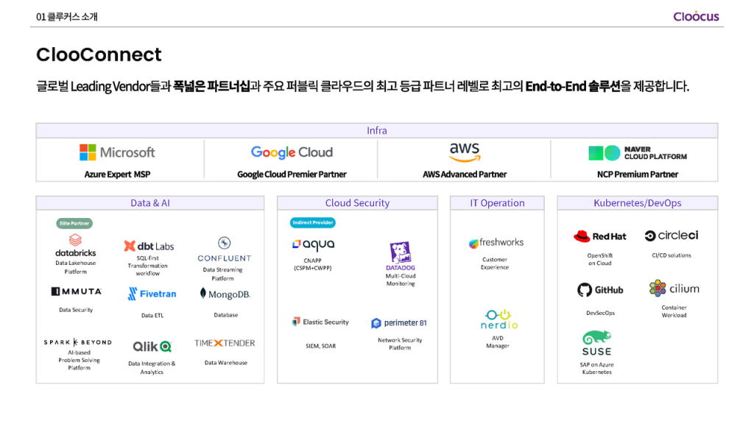
Task: Select the Data & AI section header
Action: coord(150,203)
